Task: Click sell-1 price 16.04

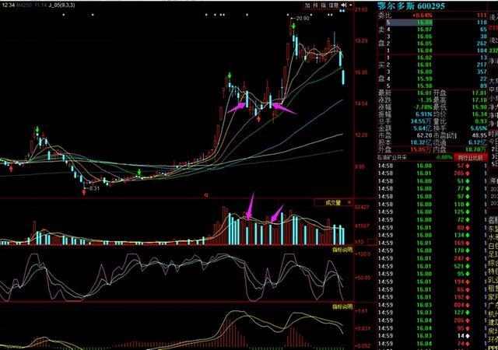Action: (425, 51)
